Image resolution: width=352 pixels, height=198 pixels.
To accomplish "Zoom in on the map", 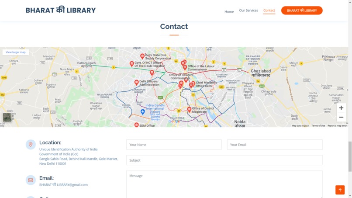I will [341, 108].
